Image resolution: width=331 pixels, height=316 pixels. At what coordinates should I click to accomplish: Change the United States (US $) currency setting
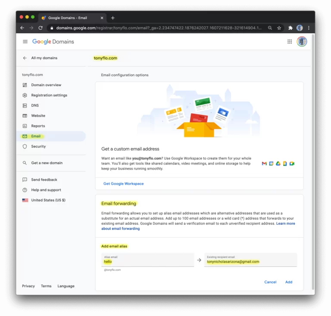pyautogui.click(x=48, y=200)
